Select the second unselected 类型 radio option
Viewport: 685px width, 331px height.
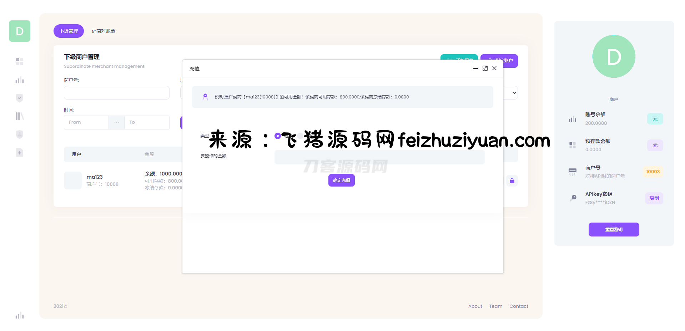click(x=300, y=136)
